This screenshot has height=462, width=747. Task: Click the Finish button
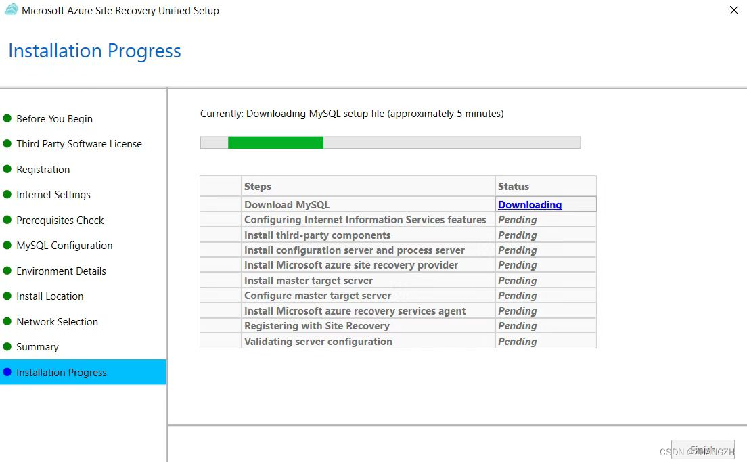point(703,450)
